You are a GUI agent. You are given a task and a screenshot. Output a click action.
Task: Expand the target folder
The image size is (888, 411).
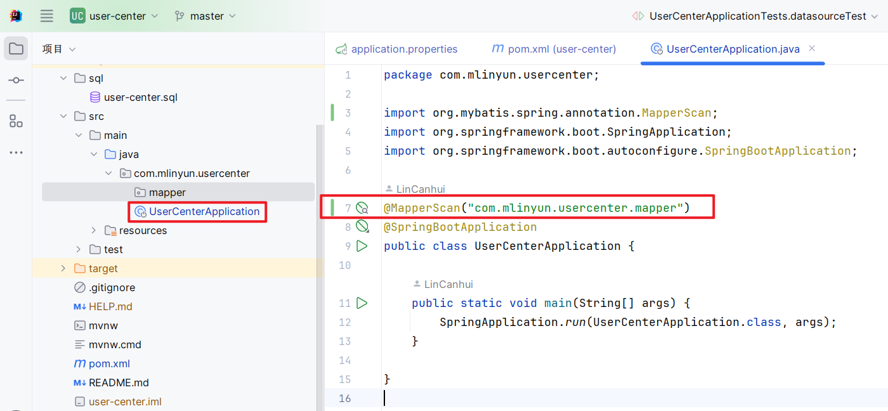pos(63,268)
